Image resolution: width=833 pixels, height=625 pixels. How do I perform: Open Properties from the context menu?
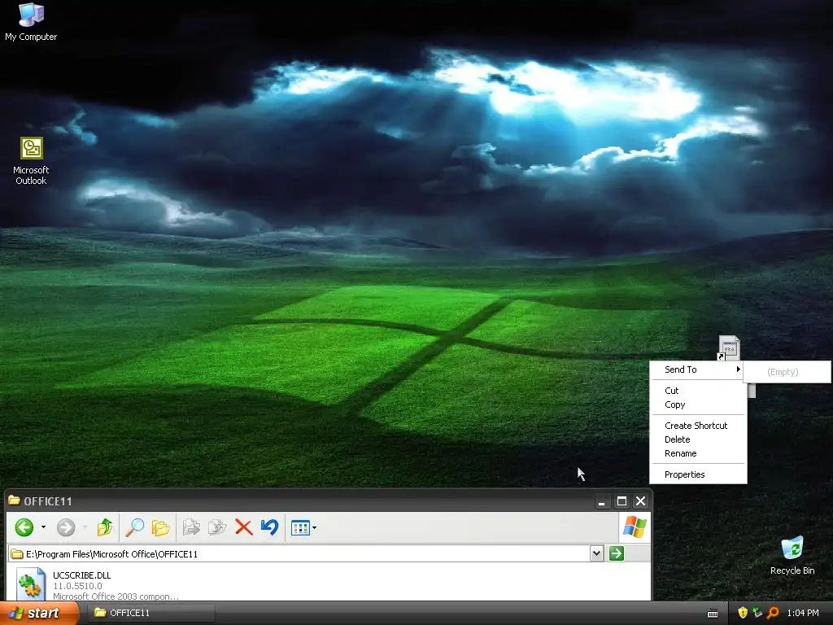(698, 474)
